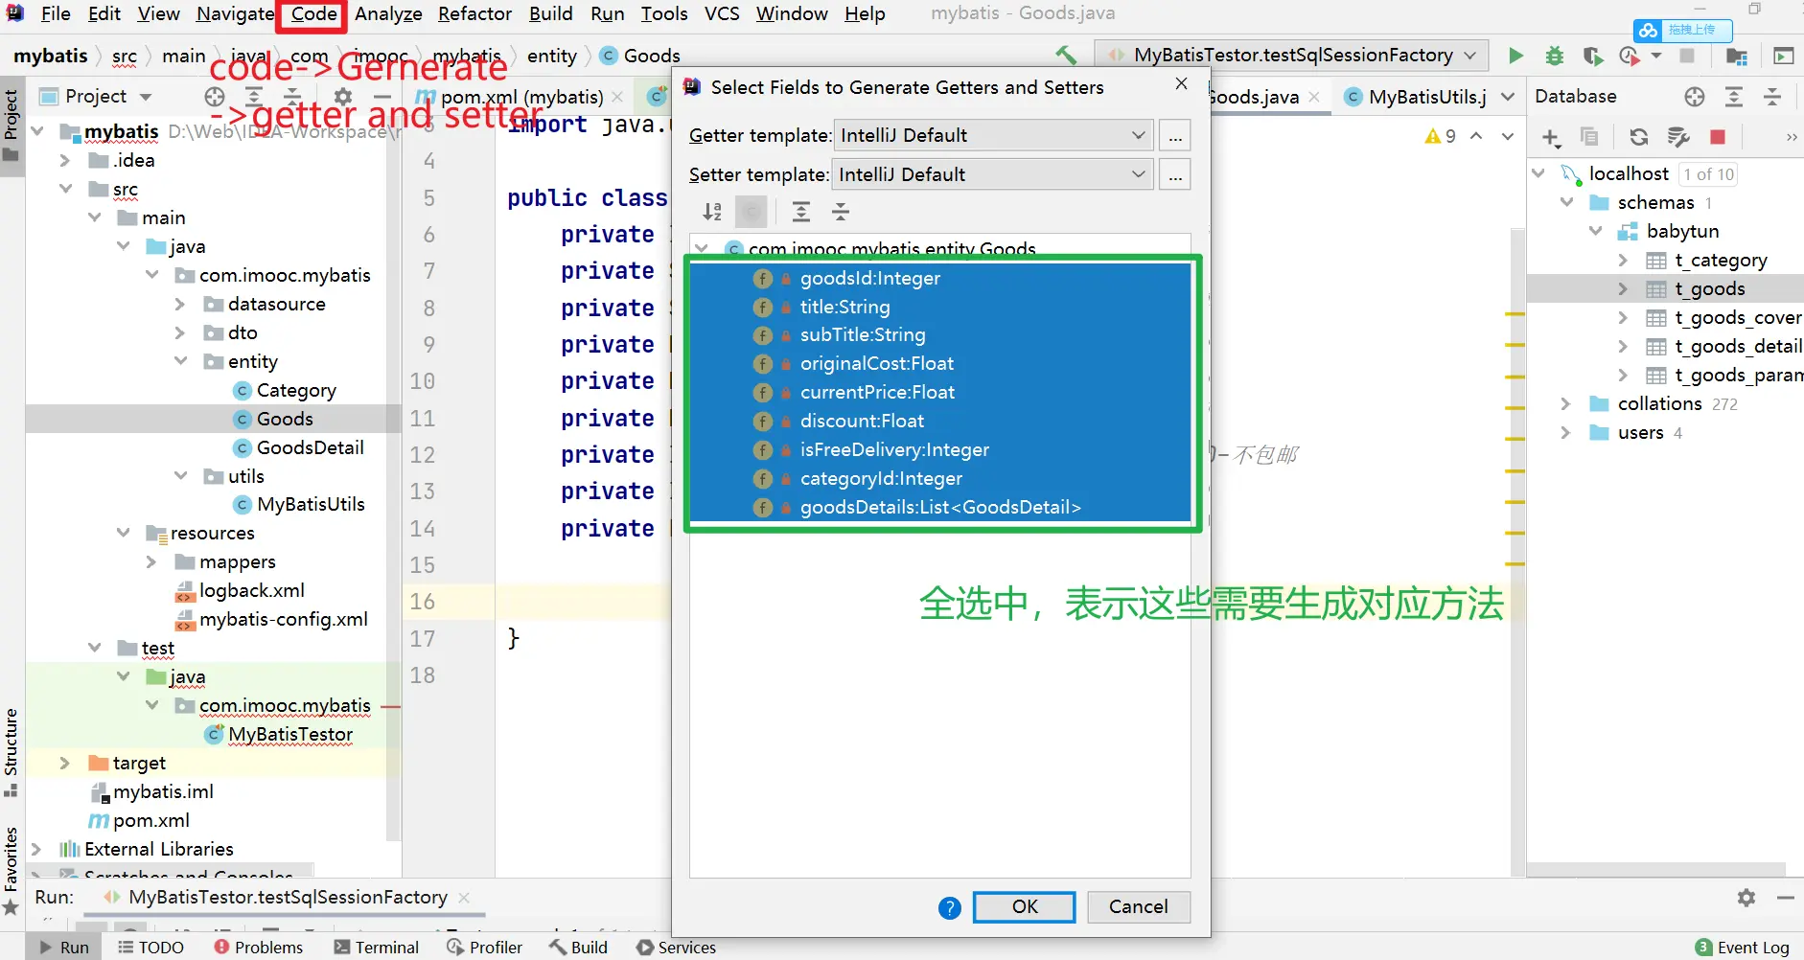Image resolution: width=1804 pixels, height=960 pixels.
Task: Go to the previous highlighted problem arrow
Action: (1476, 136)
